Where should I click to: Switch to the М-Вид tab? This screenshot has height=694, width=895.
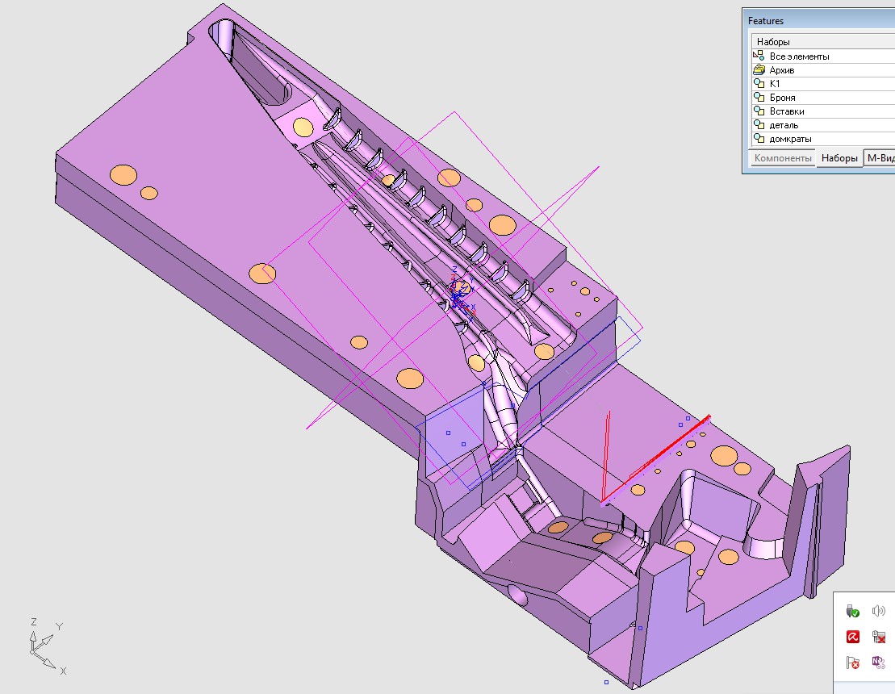(x=880, y=158)
